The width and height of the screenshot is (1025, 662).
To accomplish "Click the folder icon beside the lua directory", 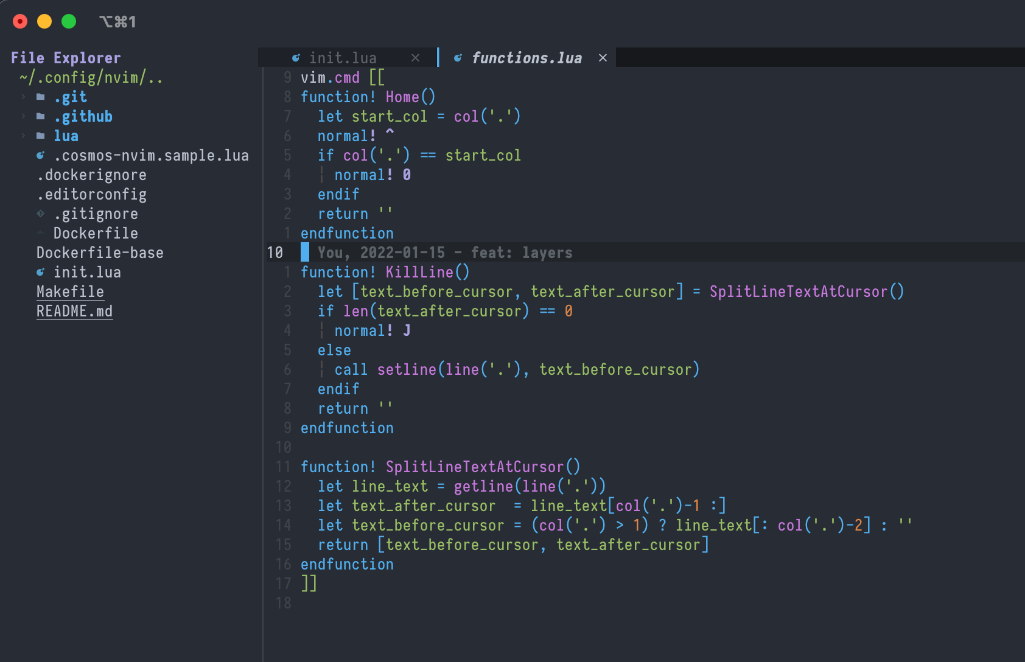I will click(x=40, y=136).
